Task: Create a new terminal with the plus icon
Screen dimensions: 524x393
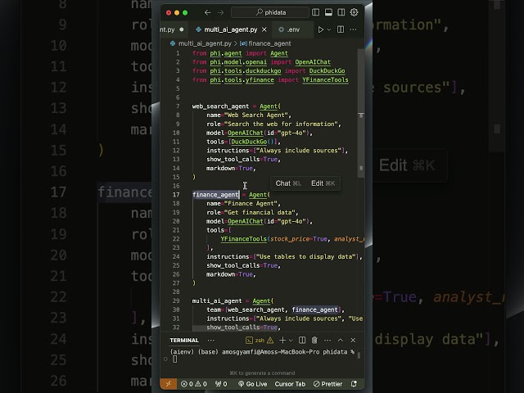Action: [282, 341]
